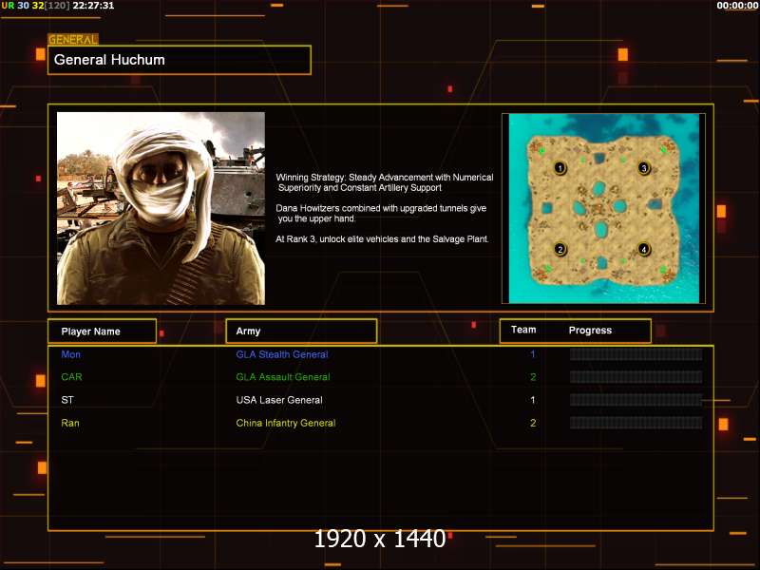760x570 pixels.
Task: Select player CAR in the list
Action: 71,377
